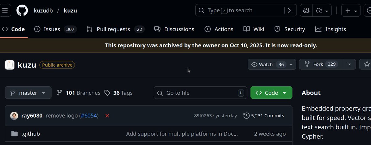
Task: Open the .github folder
Action: point(31,134)
